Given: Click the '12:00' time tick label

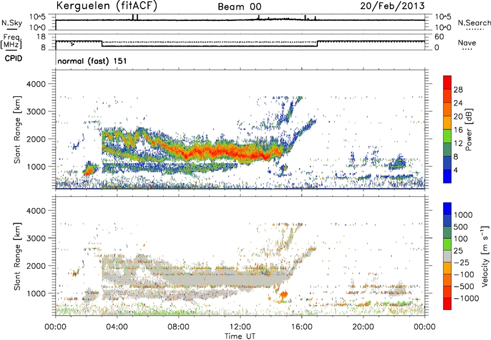Looking at the screenshot, I should click(x=240, y=327).
